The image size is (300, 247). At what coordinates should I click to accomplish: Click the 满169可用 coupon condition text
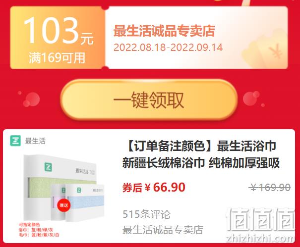click(57, 58)
